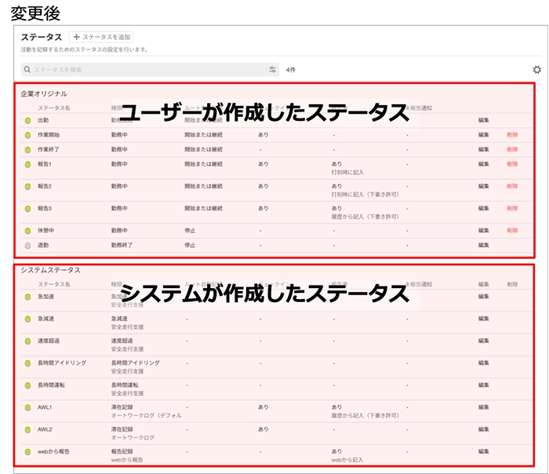Click the green status icon for 急加速
549x474 pixels.
[x=27, y=297]
